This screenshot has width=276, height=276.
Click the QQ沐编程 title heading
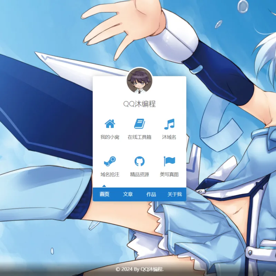139,104
